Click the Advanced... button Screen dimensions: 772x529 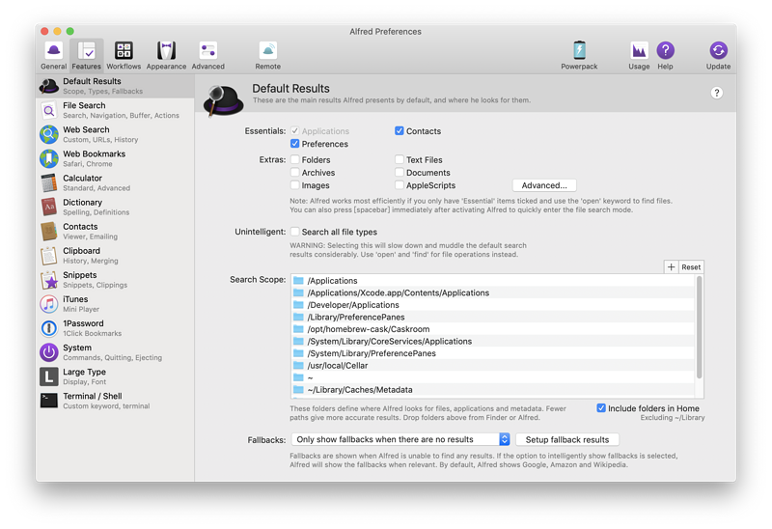[544, 185]
